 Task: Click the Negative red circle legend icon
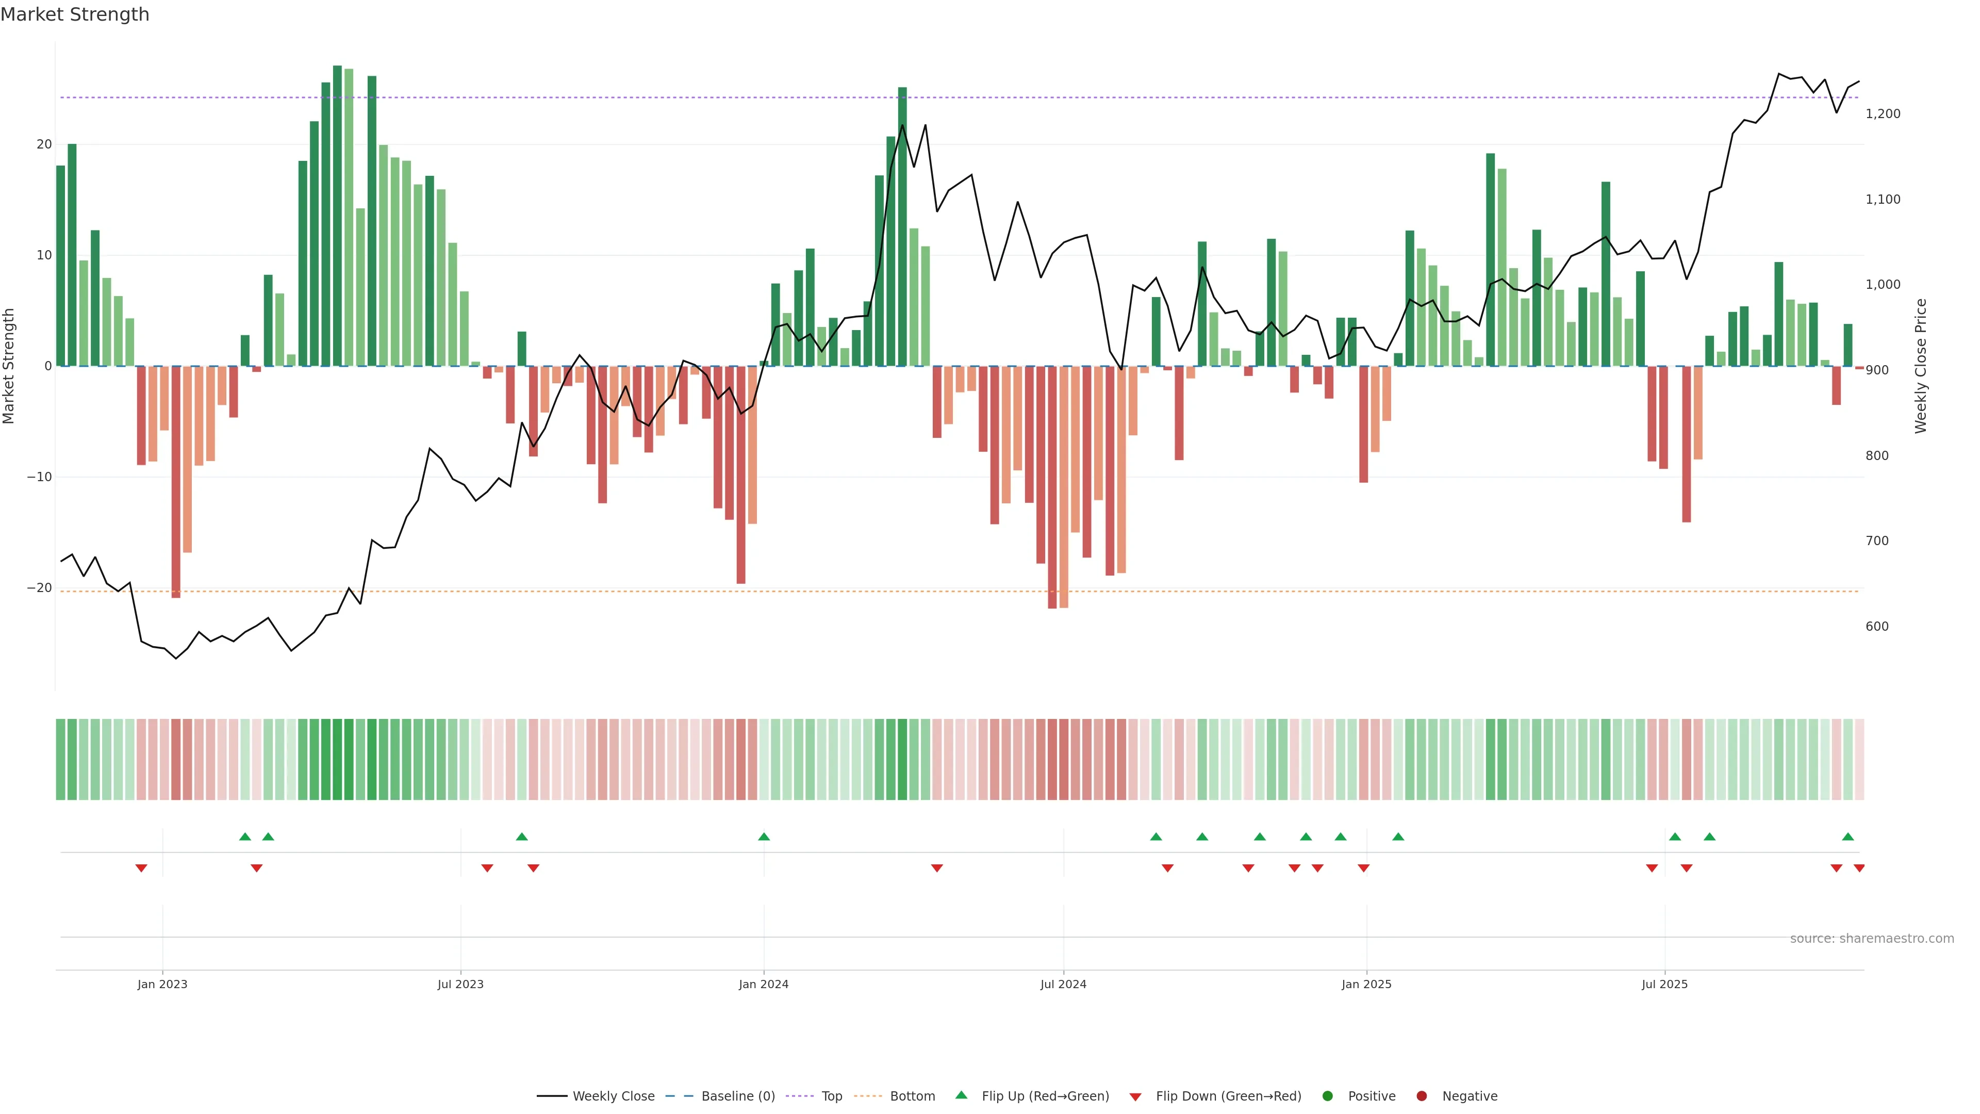click(1421, 1096)
